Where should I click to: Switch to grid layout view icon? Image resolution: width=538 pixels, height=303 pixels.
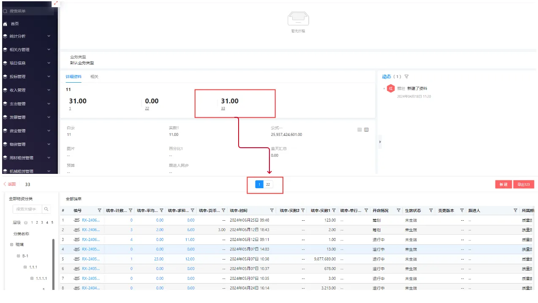coord(359,130)
